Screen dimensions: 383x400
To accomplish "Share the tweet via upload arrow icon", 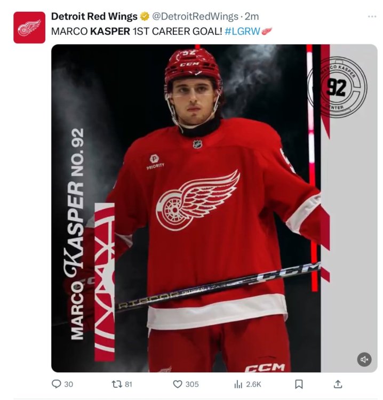I will 338,384.
